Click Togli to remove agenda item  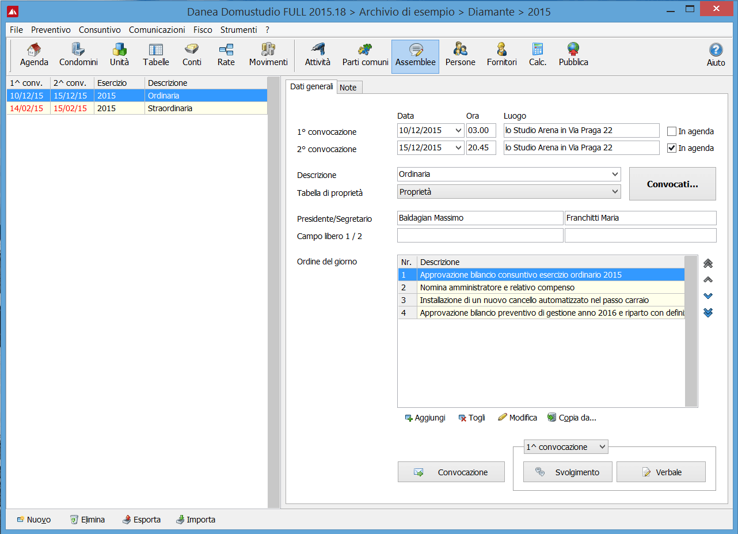(471, 418)
